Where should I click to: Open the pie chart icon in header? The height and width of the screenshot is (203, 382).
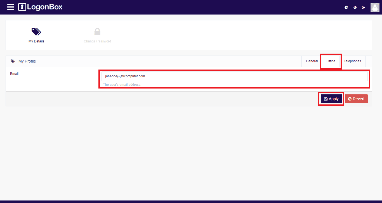pyautogui.click(x=346, y=8)
